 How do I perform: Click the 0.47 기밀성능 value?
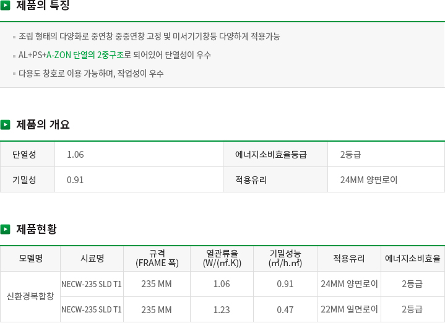pos(285,309)
